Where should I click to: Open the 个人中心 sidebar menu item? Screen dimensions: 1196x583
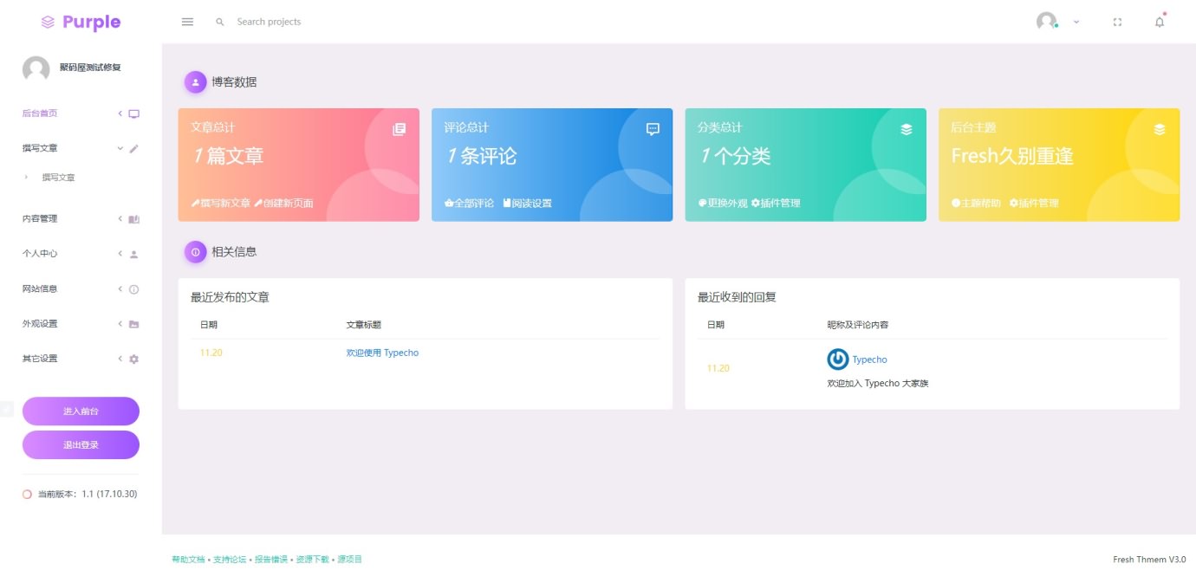[39, 254]
